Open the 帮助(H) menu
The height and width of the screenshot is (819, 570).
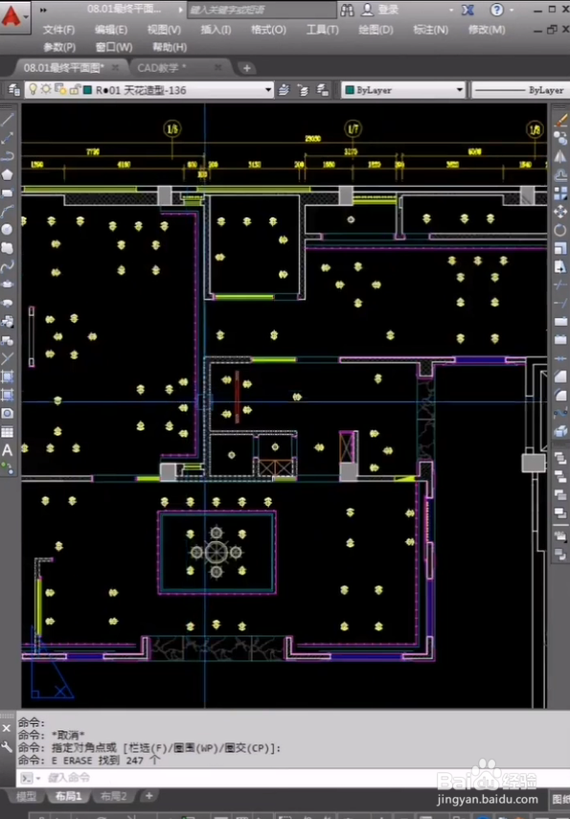(170, 47)
